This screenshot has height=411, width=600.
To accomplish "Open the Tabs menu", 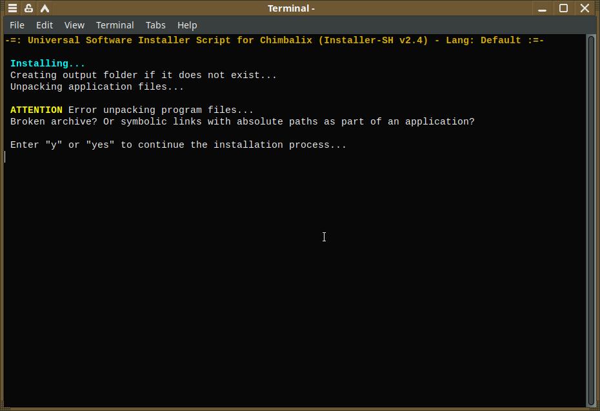I will point(155,25).
